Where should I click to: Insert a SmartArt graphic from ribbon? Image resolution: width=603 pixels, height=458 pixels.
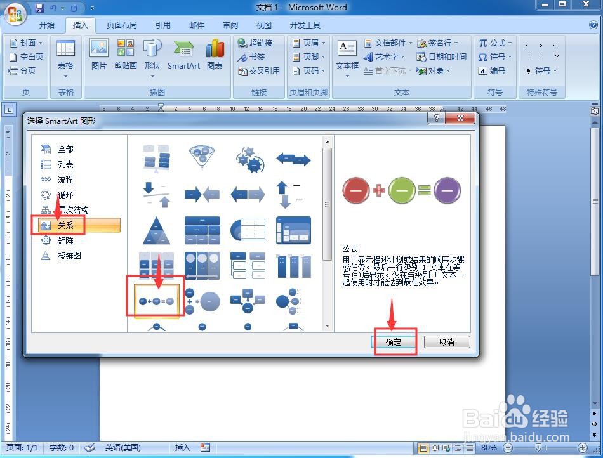coord(183,55)
